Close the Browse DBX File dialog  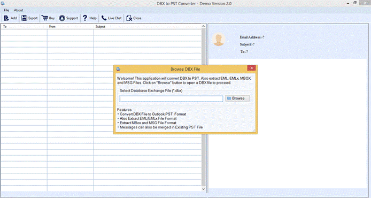[x=251, y=68]
